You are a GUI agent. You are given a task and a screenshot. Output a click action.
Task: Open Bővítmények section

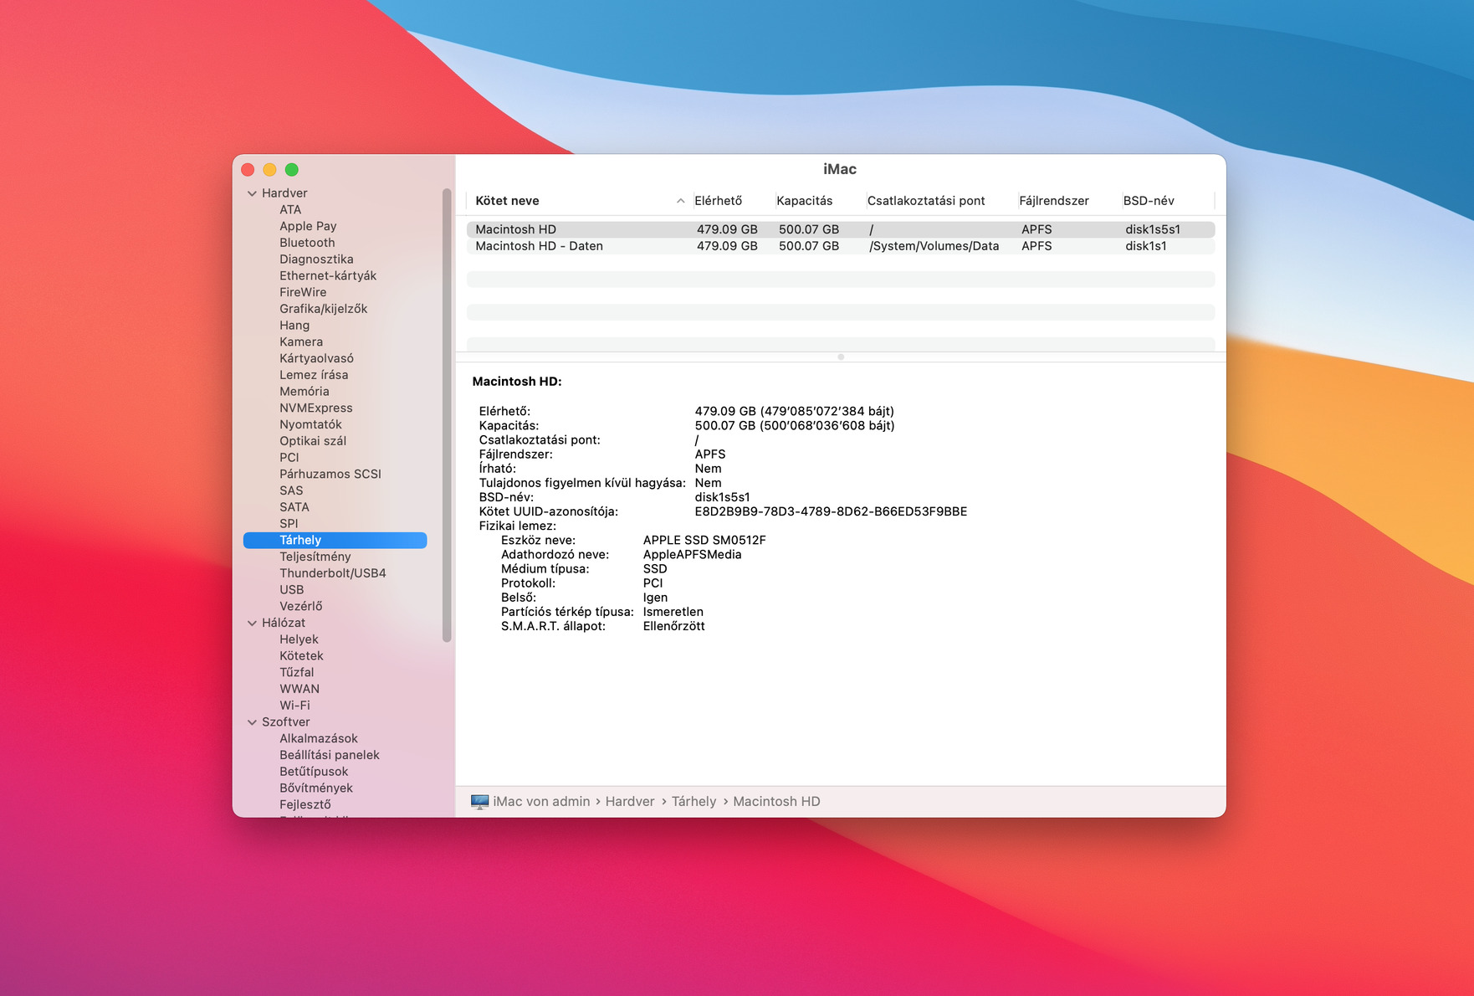pos(316,788)
